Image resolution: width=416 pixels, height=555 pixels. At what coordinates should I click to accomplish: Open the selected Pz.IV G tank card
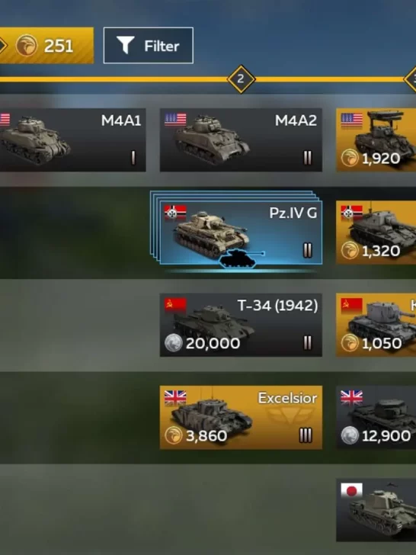(x=241, y=233)
